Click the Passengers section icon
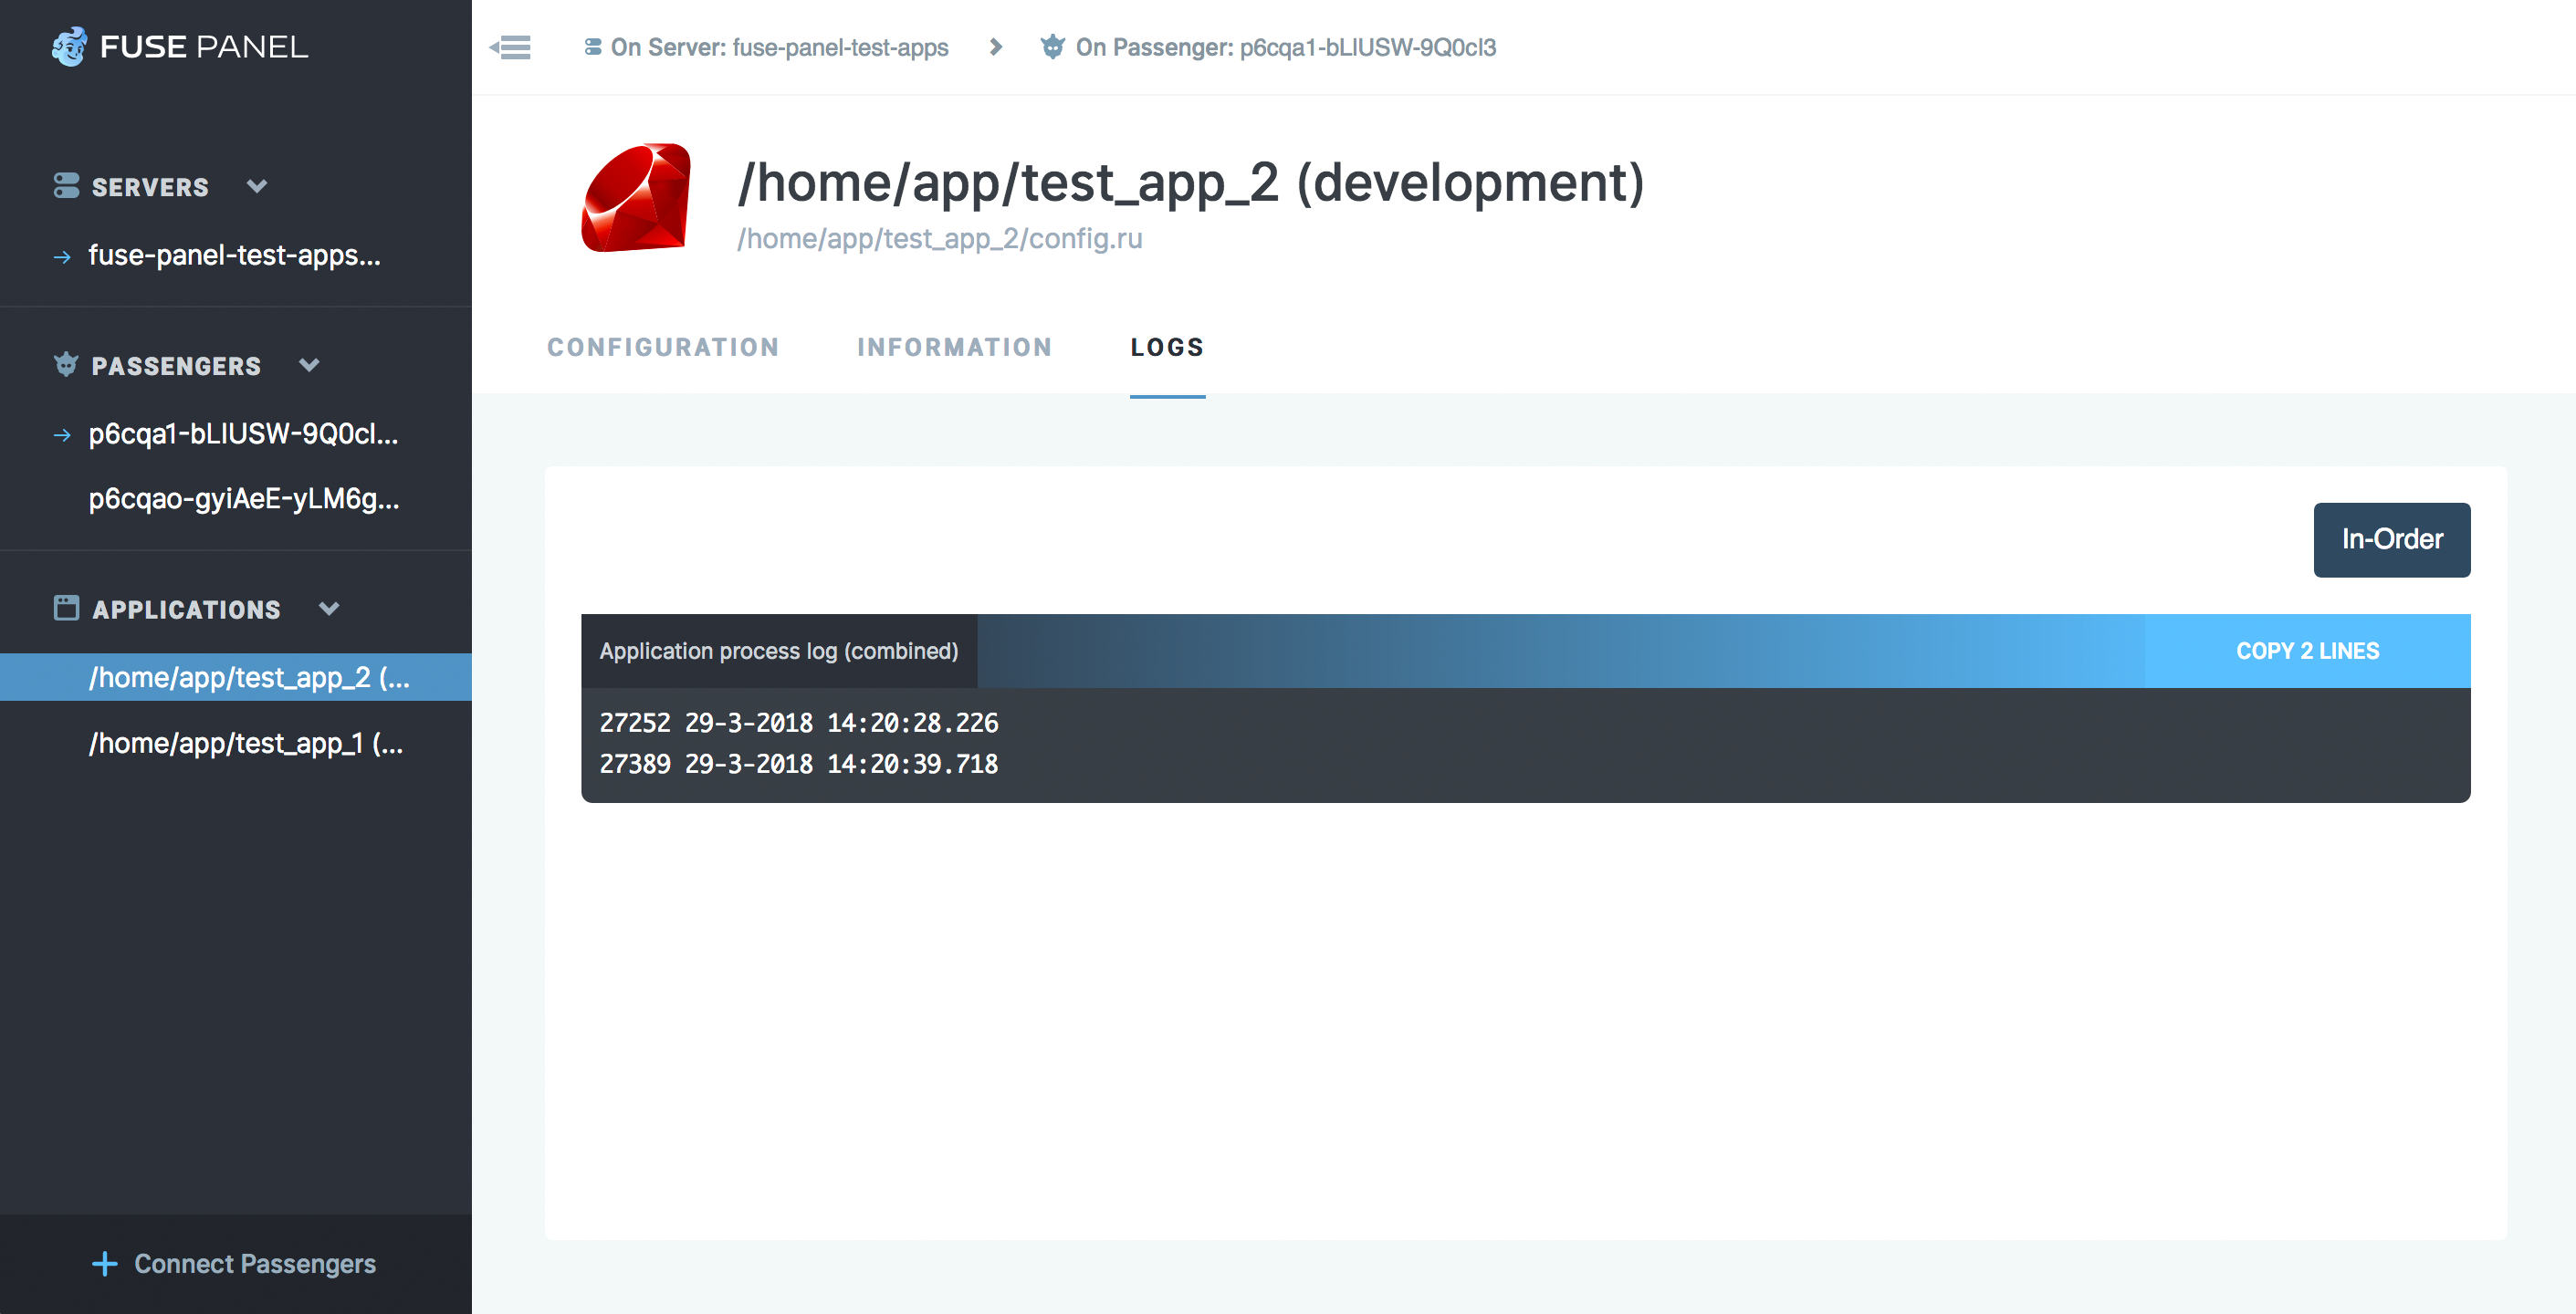Screen dimensions: 2576x1314 click(x=66, y=365)
